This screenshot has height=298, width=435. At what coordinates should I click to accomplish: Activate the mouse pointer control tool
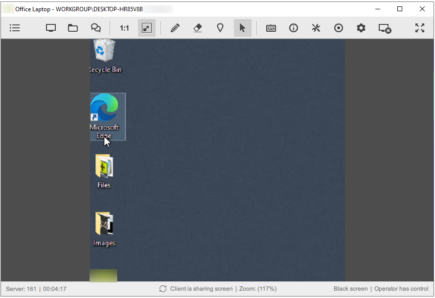(242, 28)
